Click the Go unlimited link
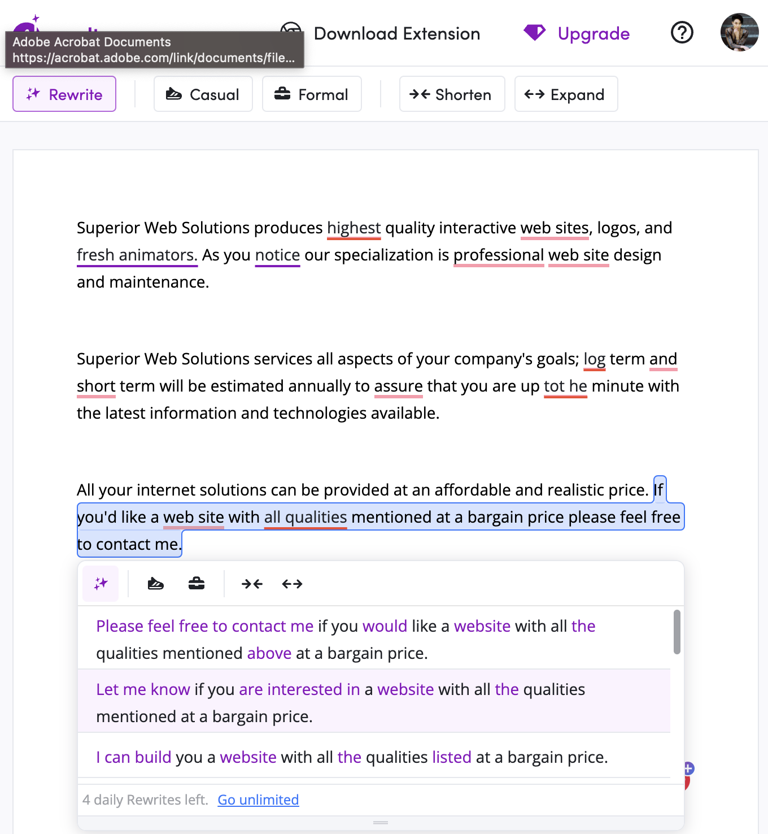This screenshot has width=768, height=834. click(258, 800)
